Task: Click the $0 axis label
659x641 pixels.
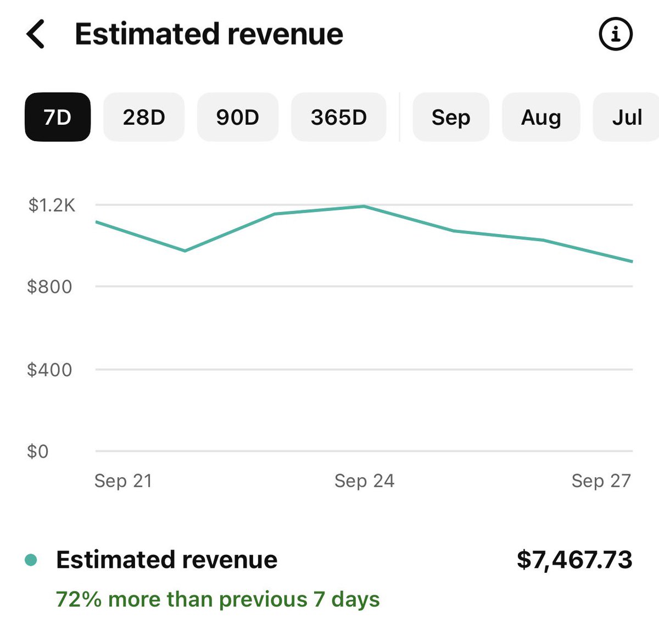Action: coord(38,452)
